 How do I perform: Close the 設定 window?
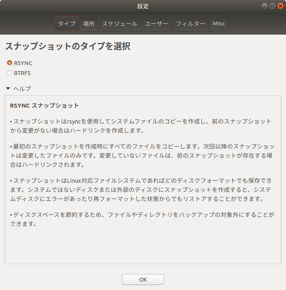(280, 6)
